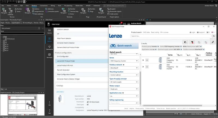Click the Value field in Layout space panel

click(x=22, y=34)
